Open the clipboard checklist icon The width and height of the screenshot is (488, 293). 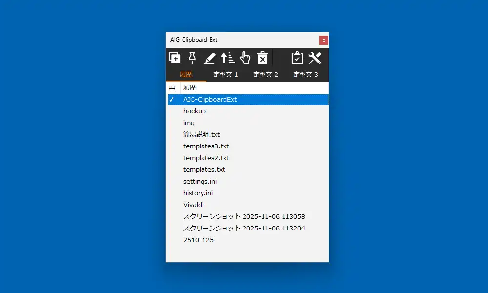coord(297,58)
